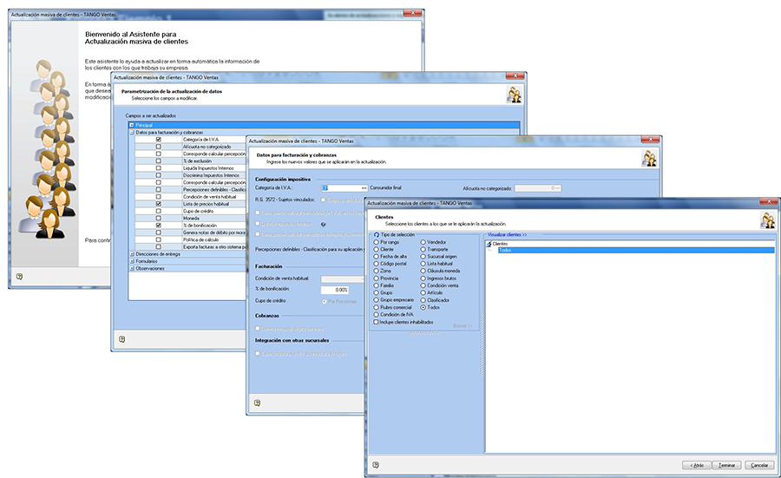This screenshot has height=478, width=781.
Task: Collapse 'Datos para facturación y cobranzas' group
Action: (x=132, y=133)
